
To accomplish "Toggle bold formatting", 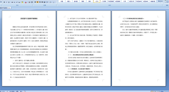I will click(4, 2).
